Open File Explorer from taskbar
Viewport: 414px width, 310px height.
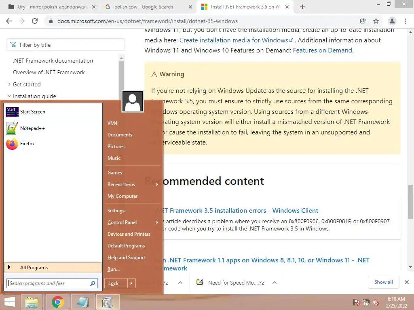32,302
